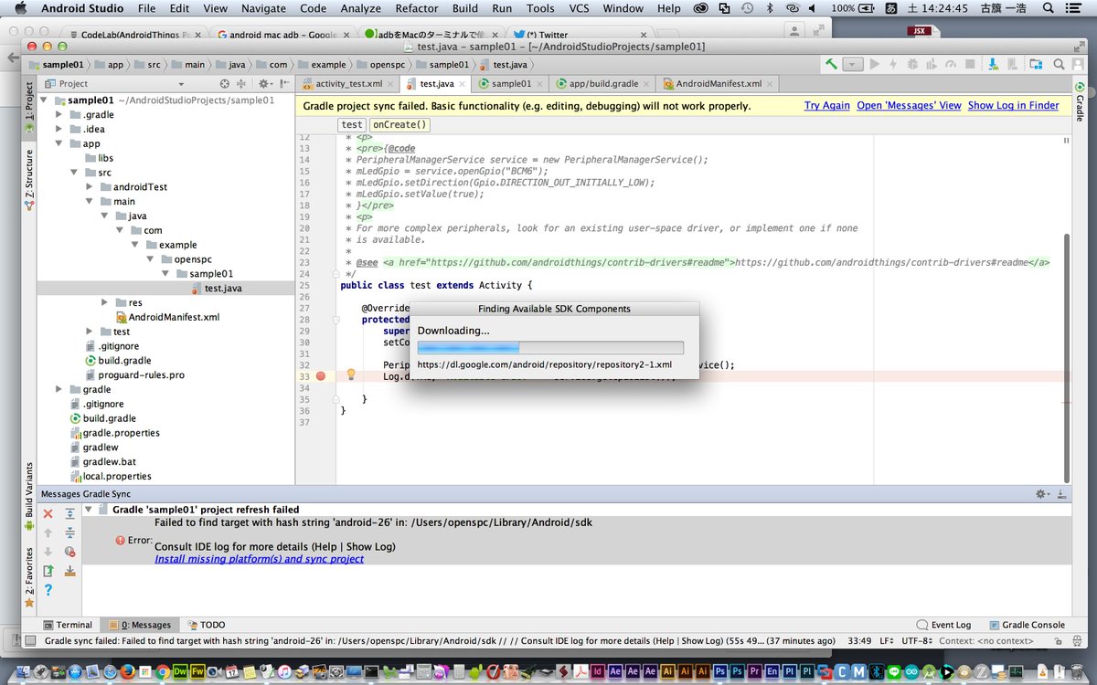Image resolution: width=1097 pixels, height=685 pixels.
Task: Expand the .idea folder in tree
Action: point(60,129)
